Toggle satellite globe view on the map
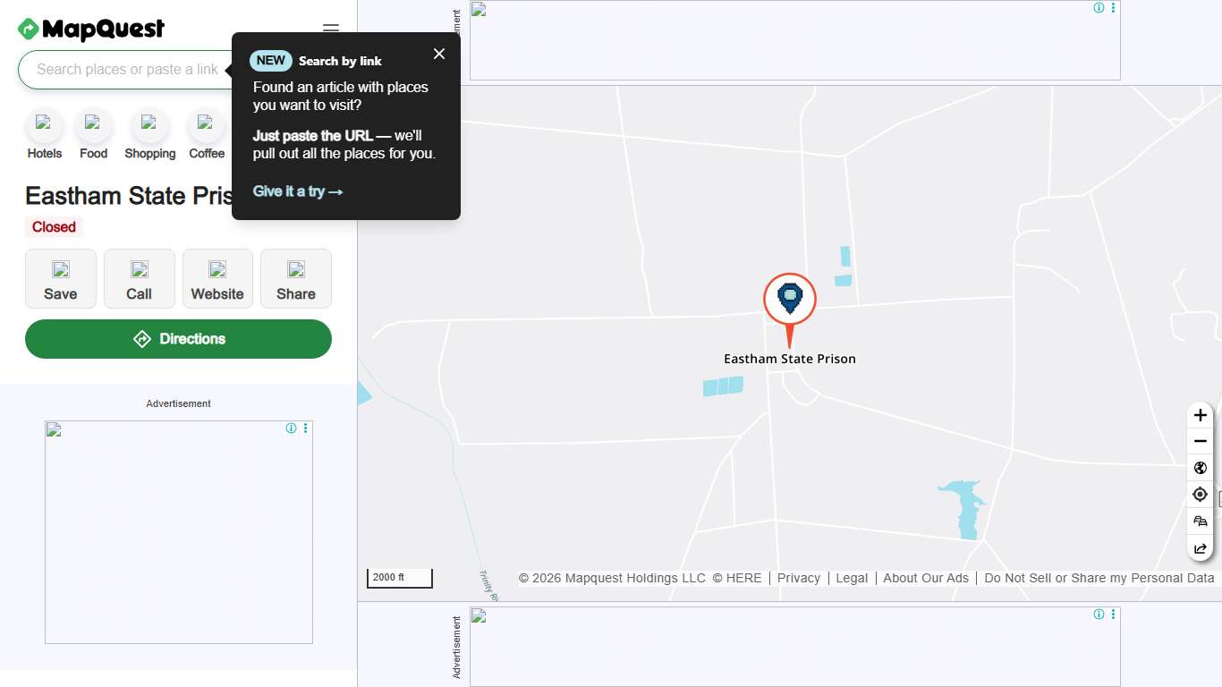This screenshot has height=687, width=1222. point(1200,467)
